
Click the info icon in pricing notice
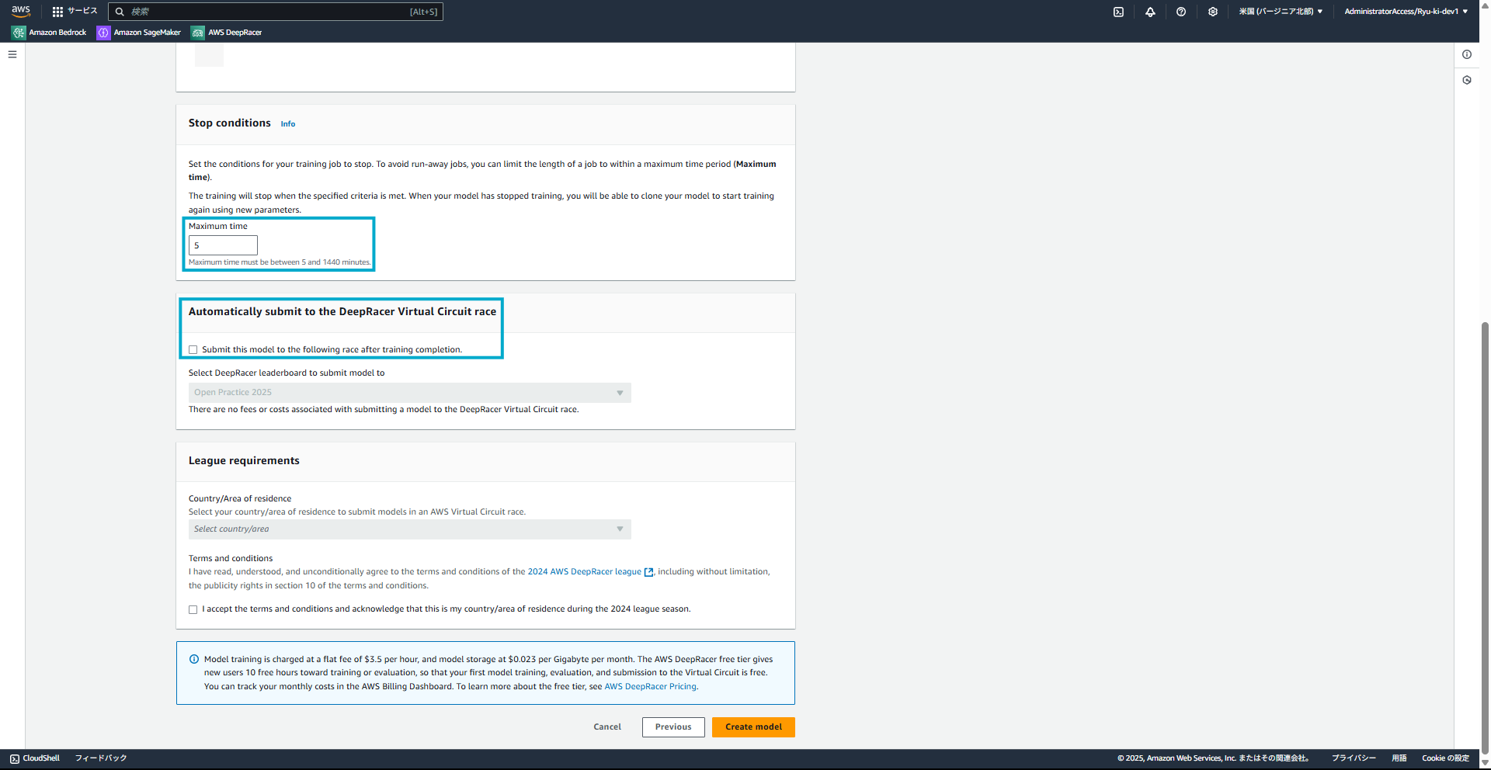(194, 660)
